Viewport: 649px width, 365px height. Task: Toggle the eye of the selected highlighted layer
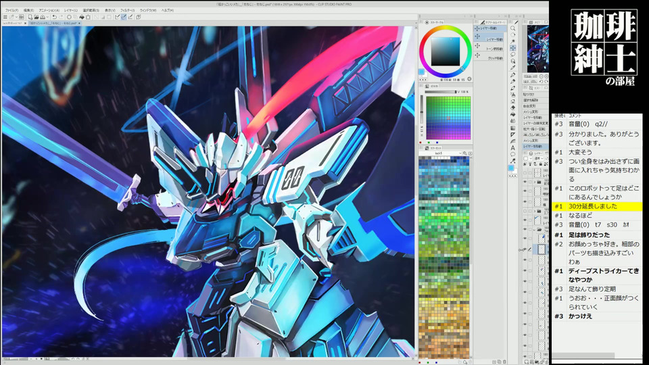pyautogui.click(x=525, y=249)
